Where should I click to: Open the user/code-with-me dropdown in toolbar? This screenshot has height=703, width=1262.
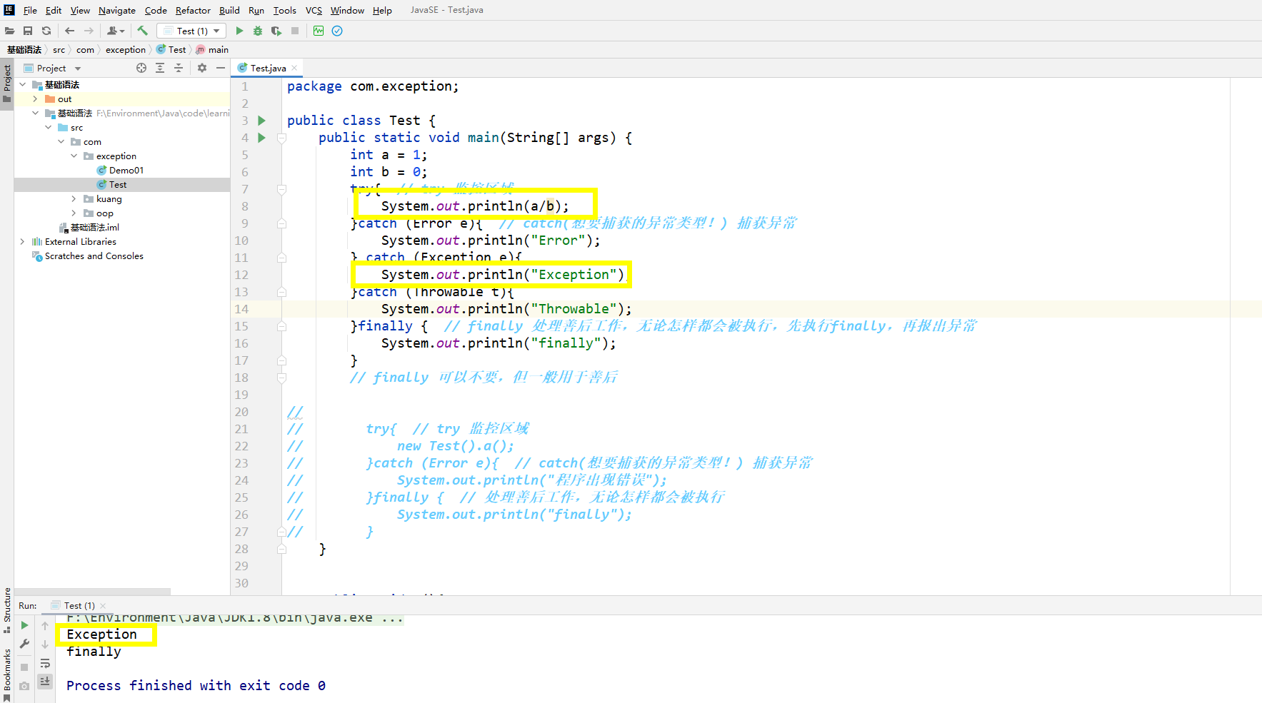[116, 31]
